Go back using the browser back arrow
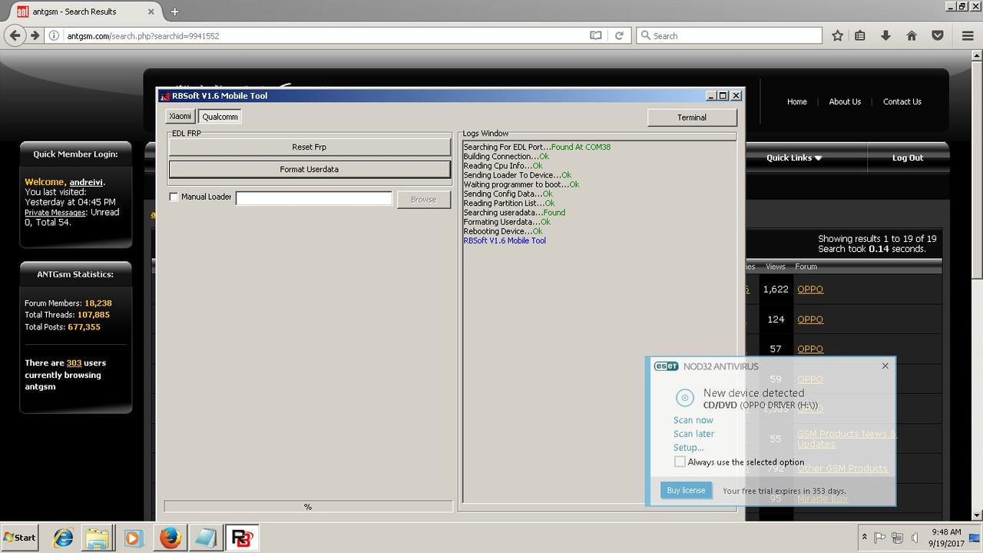 tap(15, 35)
